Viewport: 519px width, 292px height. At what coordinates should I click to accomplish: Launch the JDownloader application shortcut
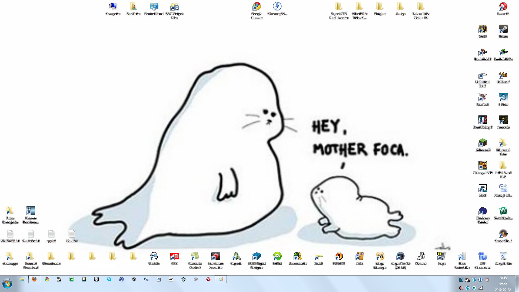[298, 259]
